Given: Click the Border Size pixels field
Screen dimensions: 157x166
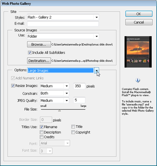Looking at the screenshot, I should coord(46,120).
